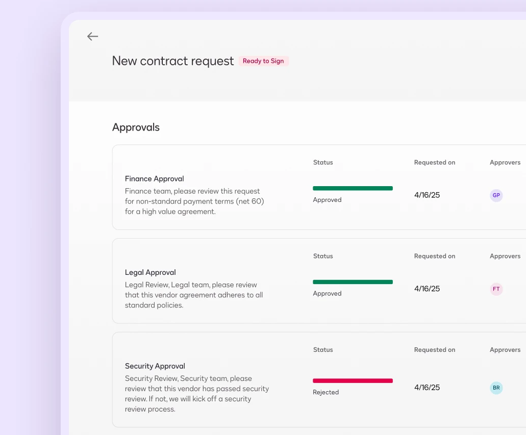Click the Finance Approval description text
The height and width of the screenshot is (435, 526).
pyautogui.click(x=194, y=201)
